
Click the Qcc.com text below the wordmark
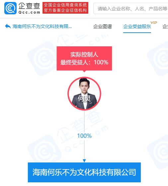pos(29,12)
